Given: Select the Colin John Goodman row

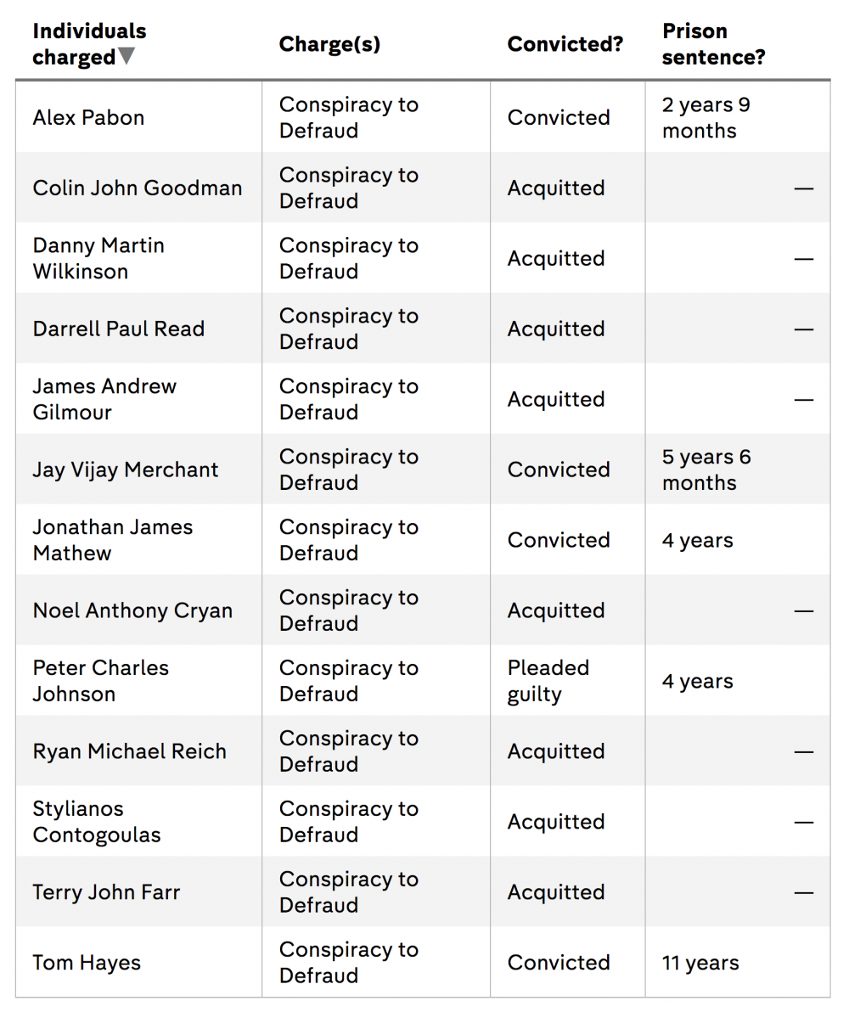Looking at the screenshot, I should 138,188.
